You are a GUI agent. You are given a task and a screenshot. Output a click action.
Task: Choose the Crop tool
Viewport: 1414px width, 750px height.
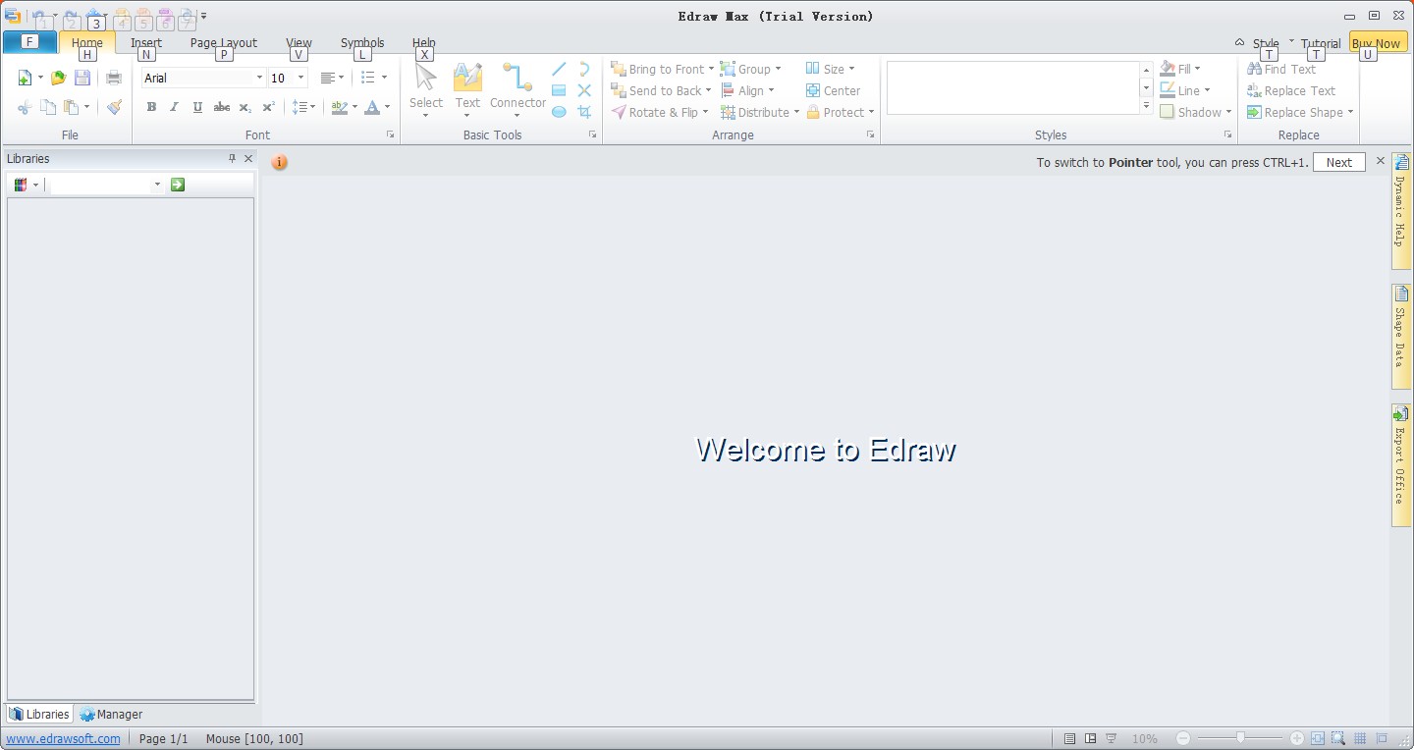(584, 112)
